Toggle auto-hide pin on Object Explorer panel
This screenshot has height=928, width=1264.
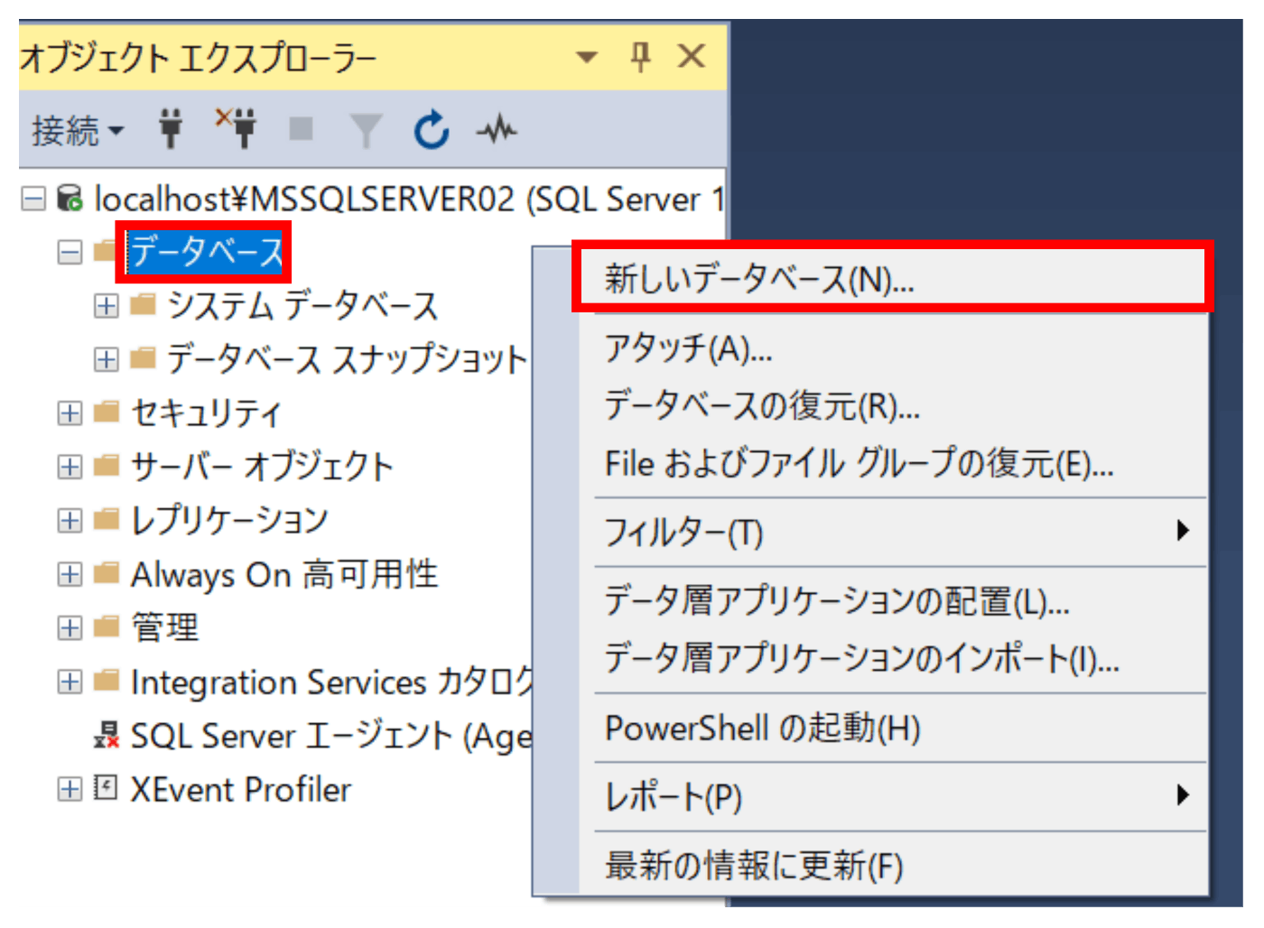click(640, 57)
